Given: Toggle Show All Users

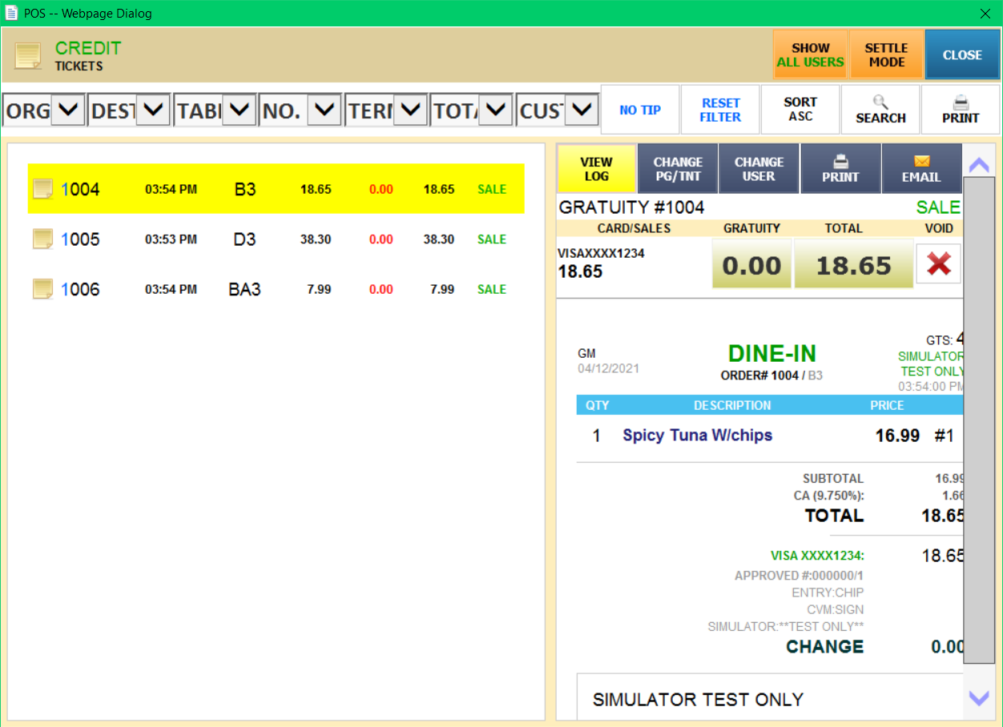Looking at the screenshot, I should coord(810,54).
